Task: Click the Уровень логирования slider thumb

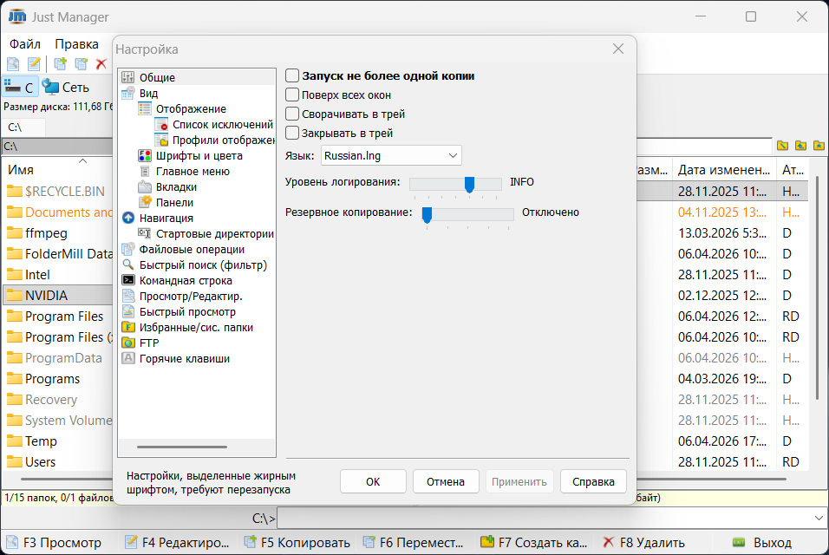Action: (469, 184)
